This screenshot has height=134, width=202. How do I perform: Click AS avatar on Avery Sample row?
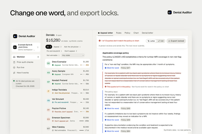coord(48,73)
